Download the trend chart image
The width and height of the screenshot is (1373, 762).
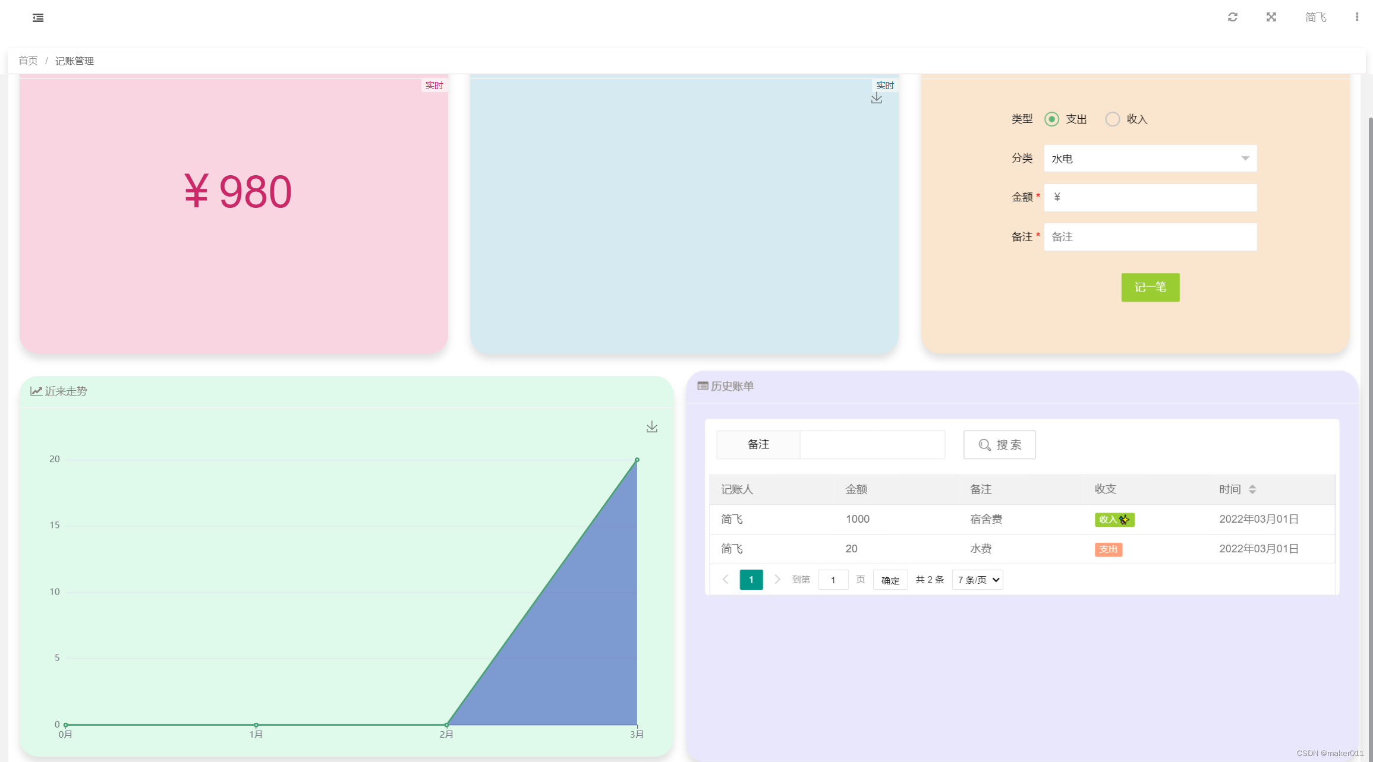[652, 427]
